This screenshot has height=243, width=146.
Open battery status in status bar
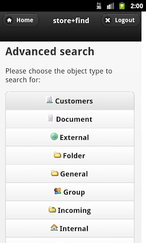click(x=122, y=6)
